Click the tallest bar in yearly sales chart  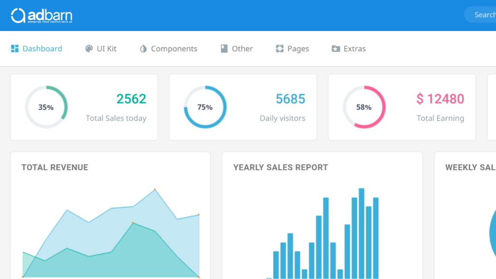(361, 233)
